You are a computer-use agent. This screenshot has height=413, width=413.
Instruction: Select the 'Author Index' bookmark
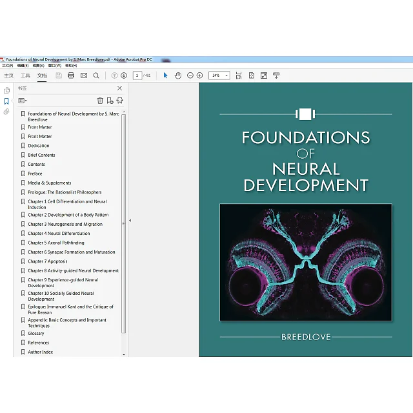pos(40,352)
